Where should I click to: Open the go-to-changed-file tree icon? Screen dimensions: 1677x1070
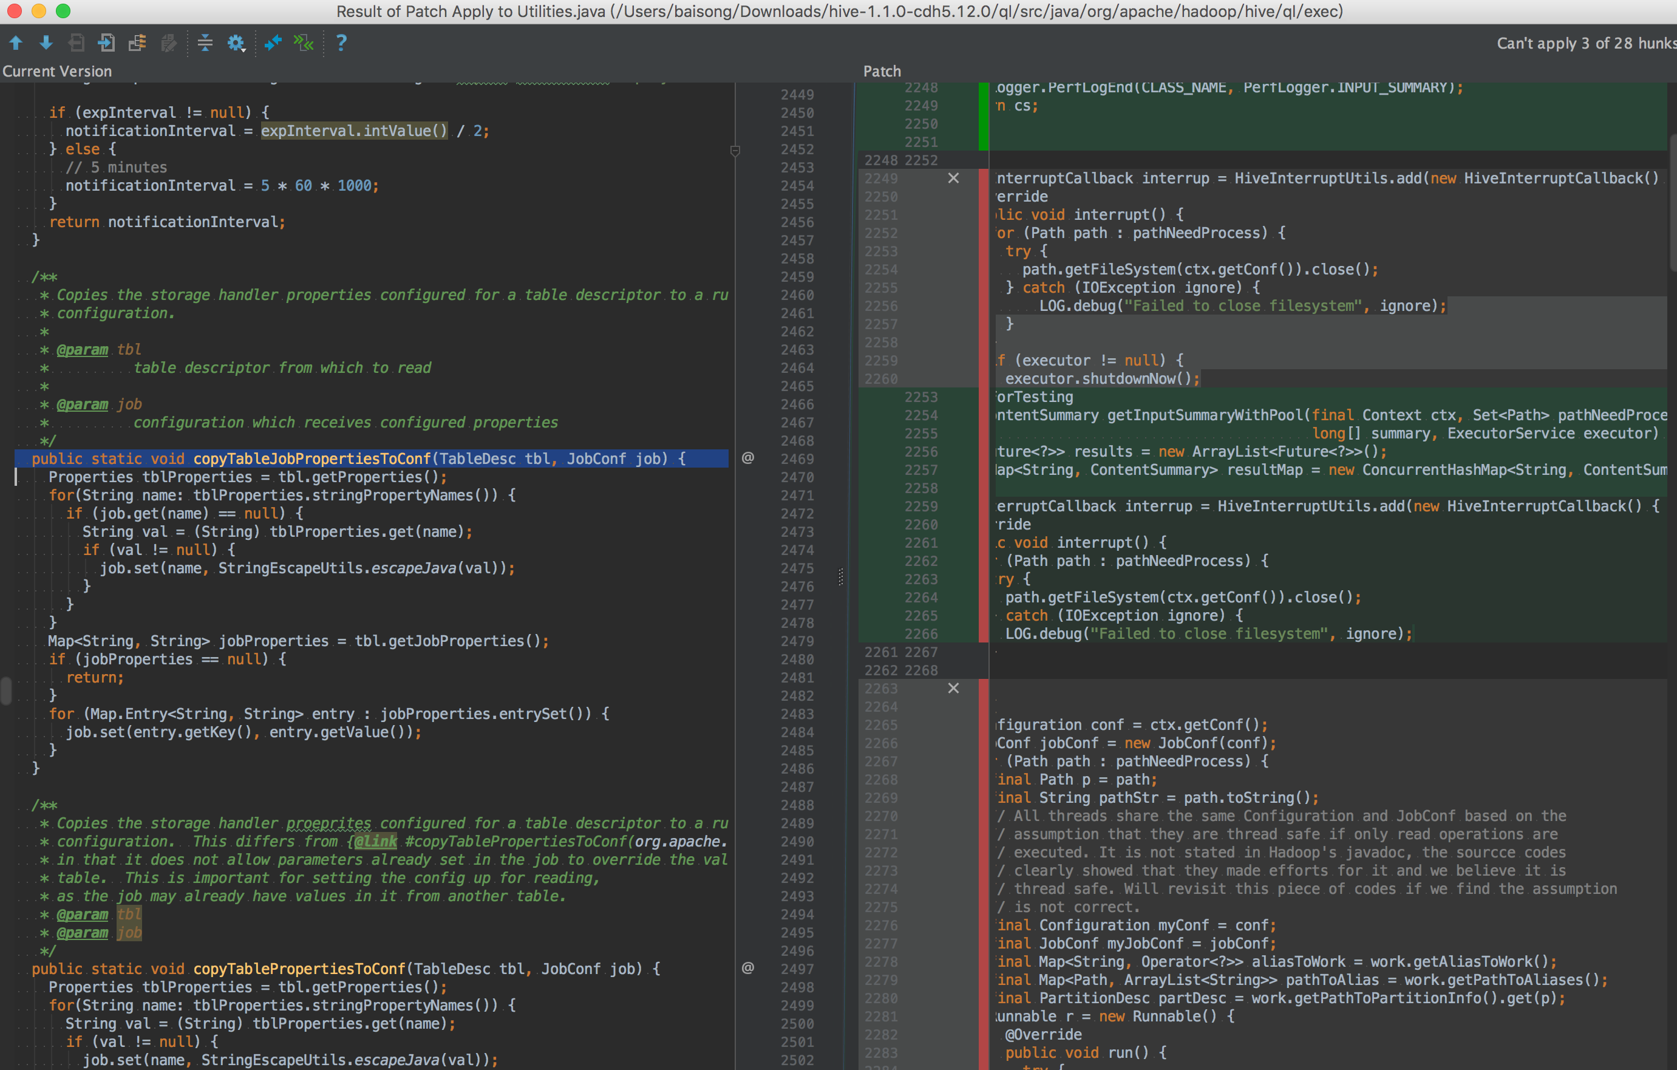(137, 43)
